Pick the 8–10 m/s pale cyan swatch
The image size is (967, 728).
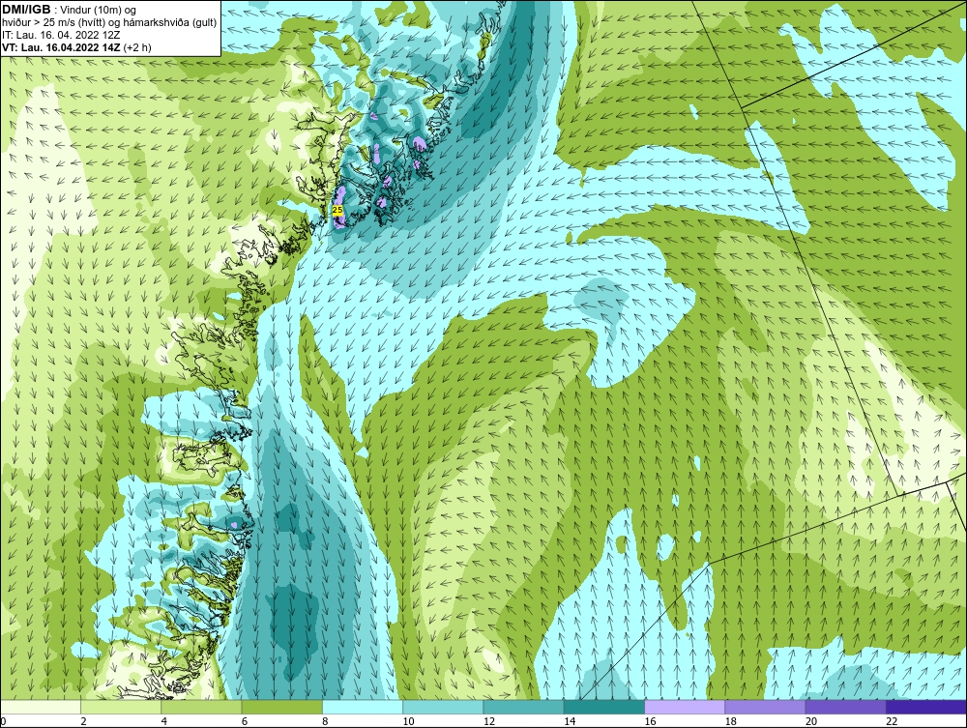(x=363, y=707)
